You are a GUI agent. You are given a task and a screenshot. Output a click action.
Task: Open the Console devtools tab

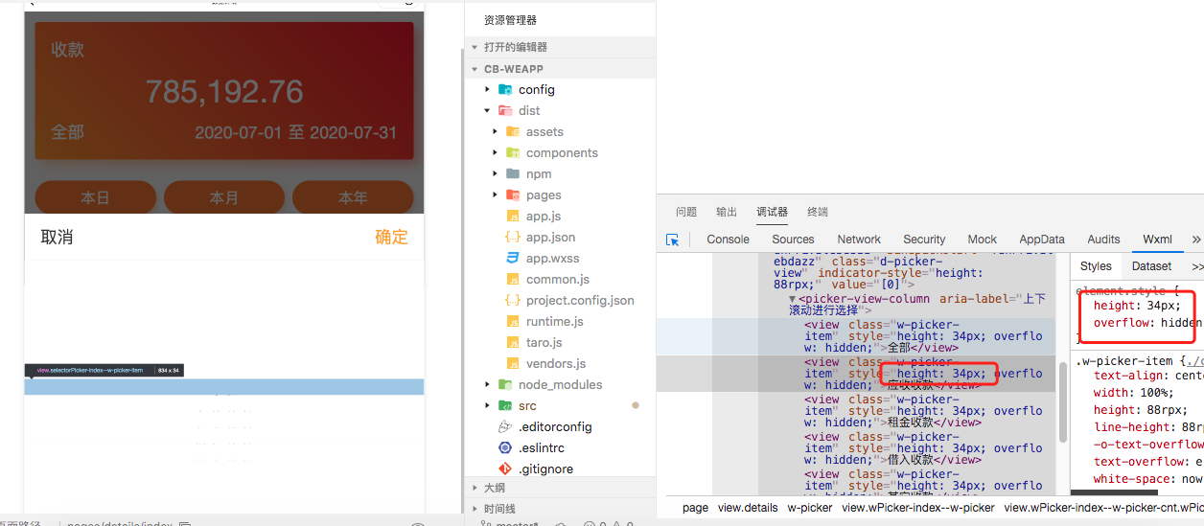pyautogui.click(x=729, y=240)
